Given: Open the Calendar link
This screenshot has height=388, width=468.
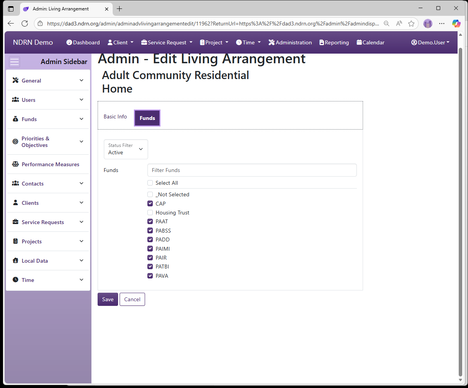Looking at the screenshot, I should (x=370, y=42).
